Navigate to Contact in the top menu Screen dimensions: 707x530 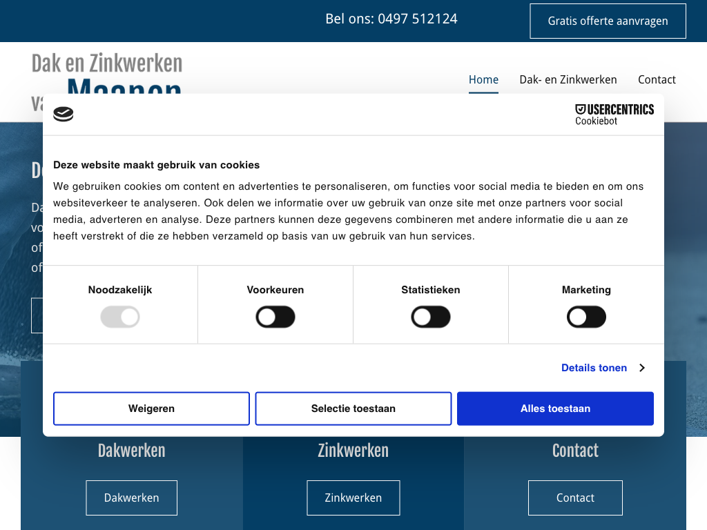click(657, 79)
